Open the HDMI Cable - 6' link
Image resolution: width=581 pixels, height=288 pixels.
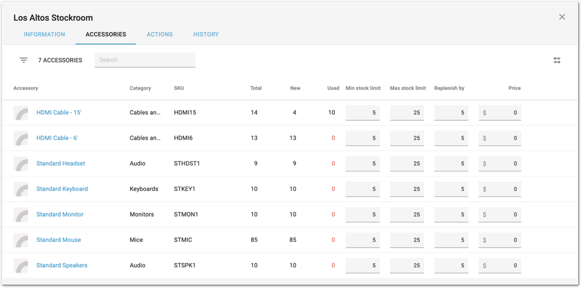tap(58, 138)
